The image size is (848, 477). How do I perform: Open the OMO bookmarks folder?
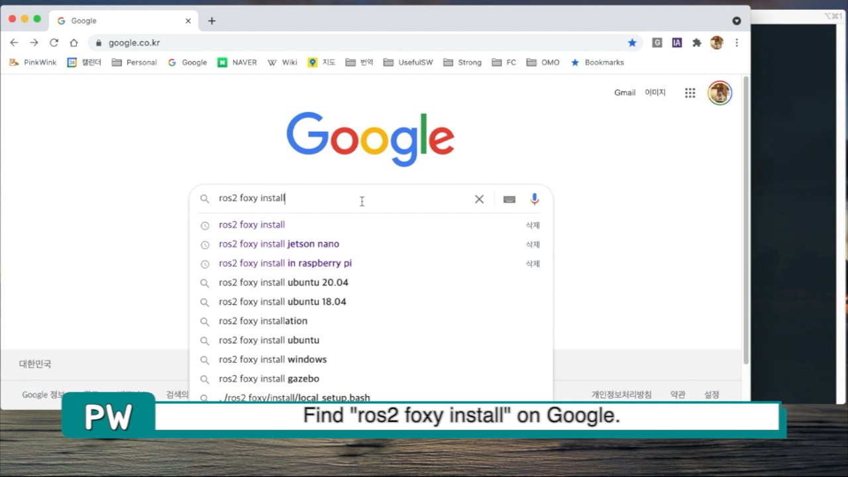click(x=543, y=62)
